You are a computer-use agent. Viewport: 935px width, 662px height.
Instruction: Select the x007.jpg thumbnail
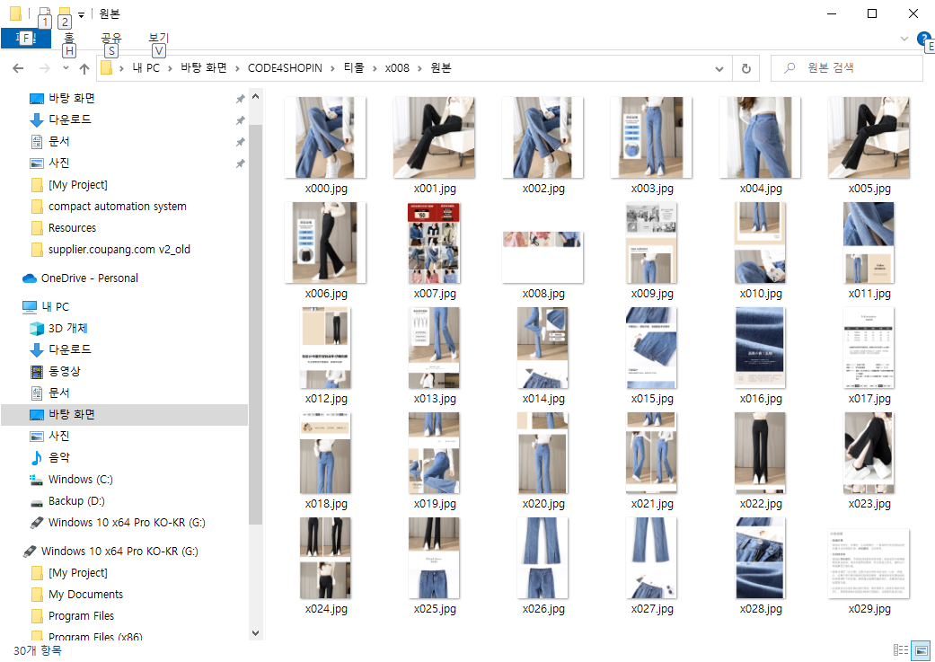click(x=435, y=243)
